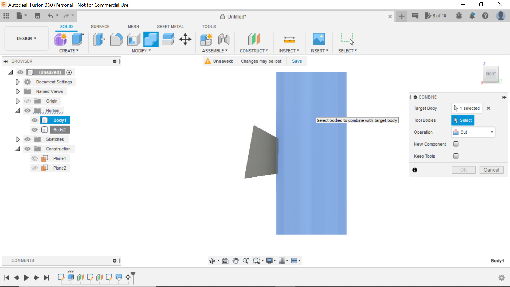Viewport: 510px width, 287px height.
Task: Collapse the Construction folder
Action: [x=18, y=149]
